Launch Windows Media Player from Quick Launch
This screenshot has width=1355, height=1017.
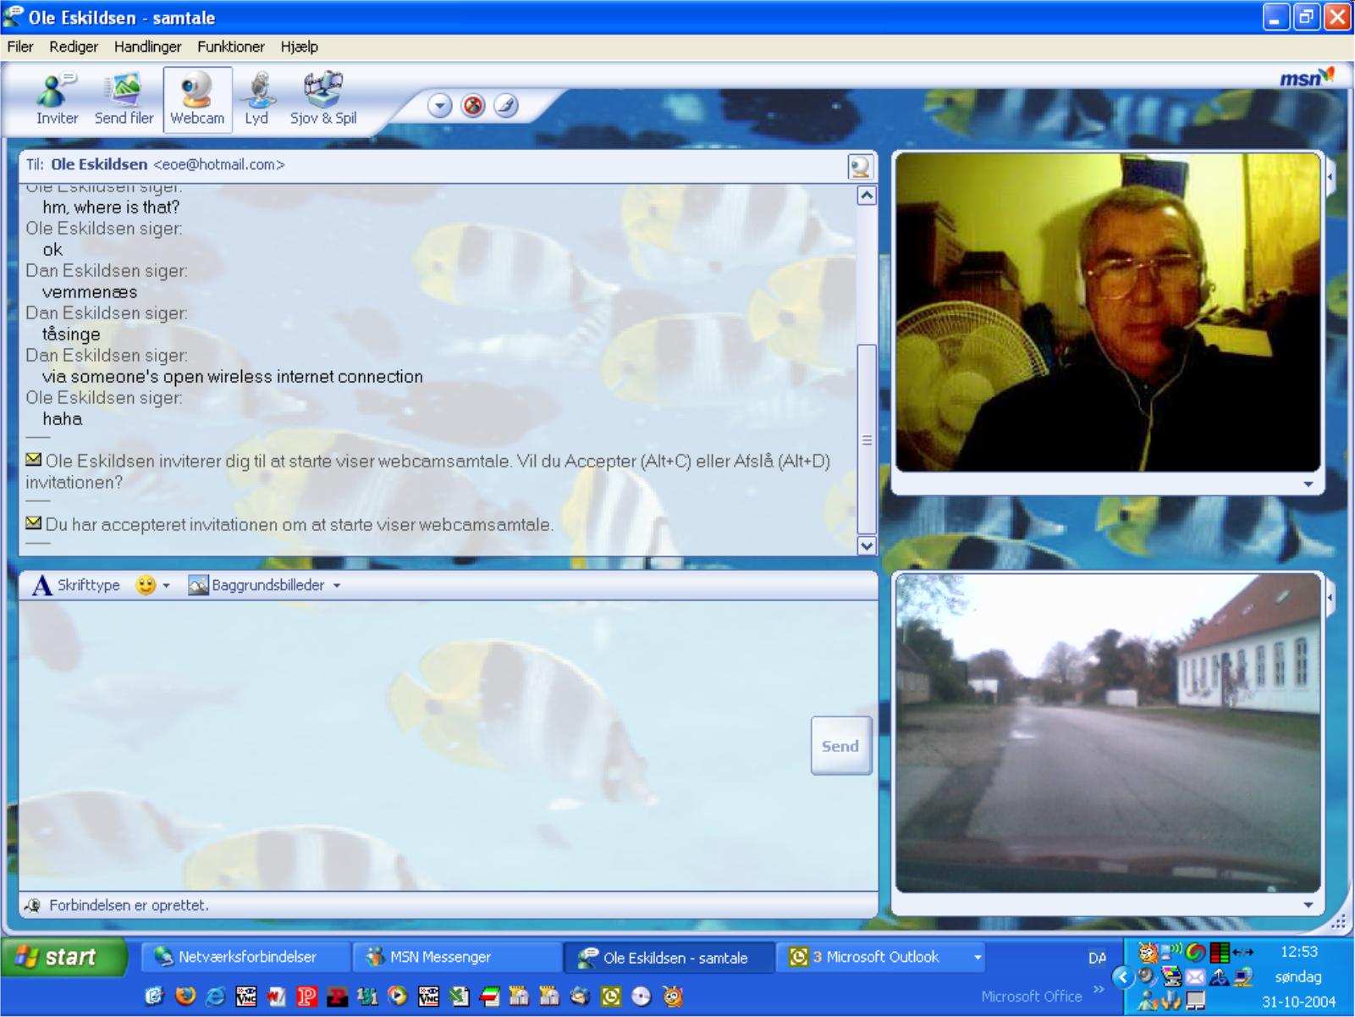point(399,997)
